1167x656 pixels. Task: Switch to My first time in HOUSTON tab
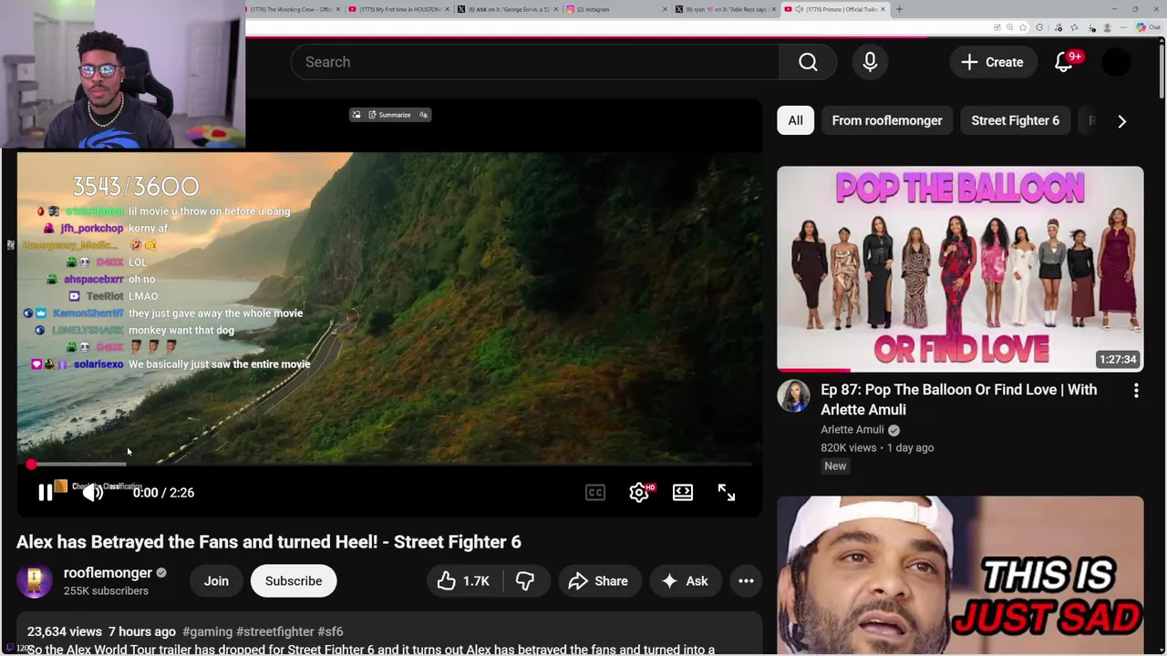[399, 9]
